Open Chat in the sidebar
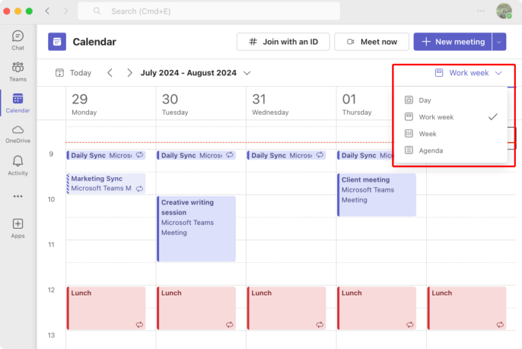 tap(18, 39)
